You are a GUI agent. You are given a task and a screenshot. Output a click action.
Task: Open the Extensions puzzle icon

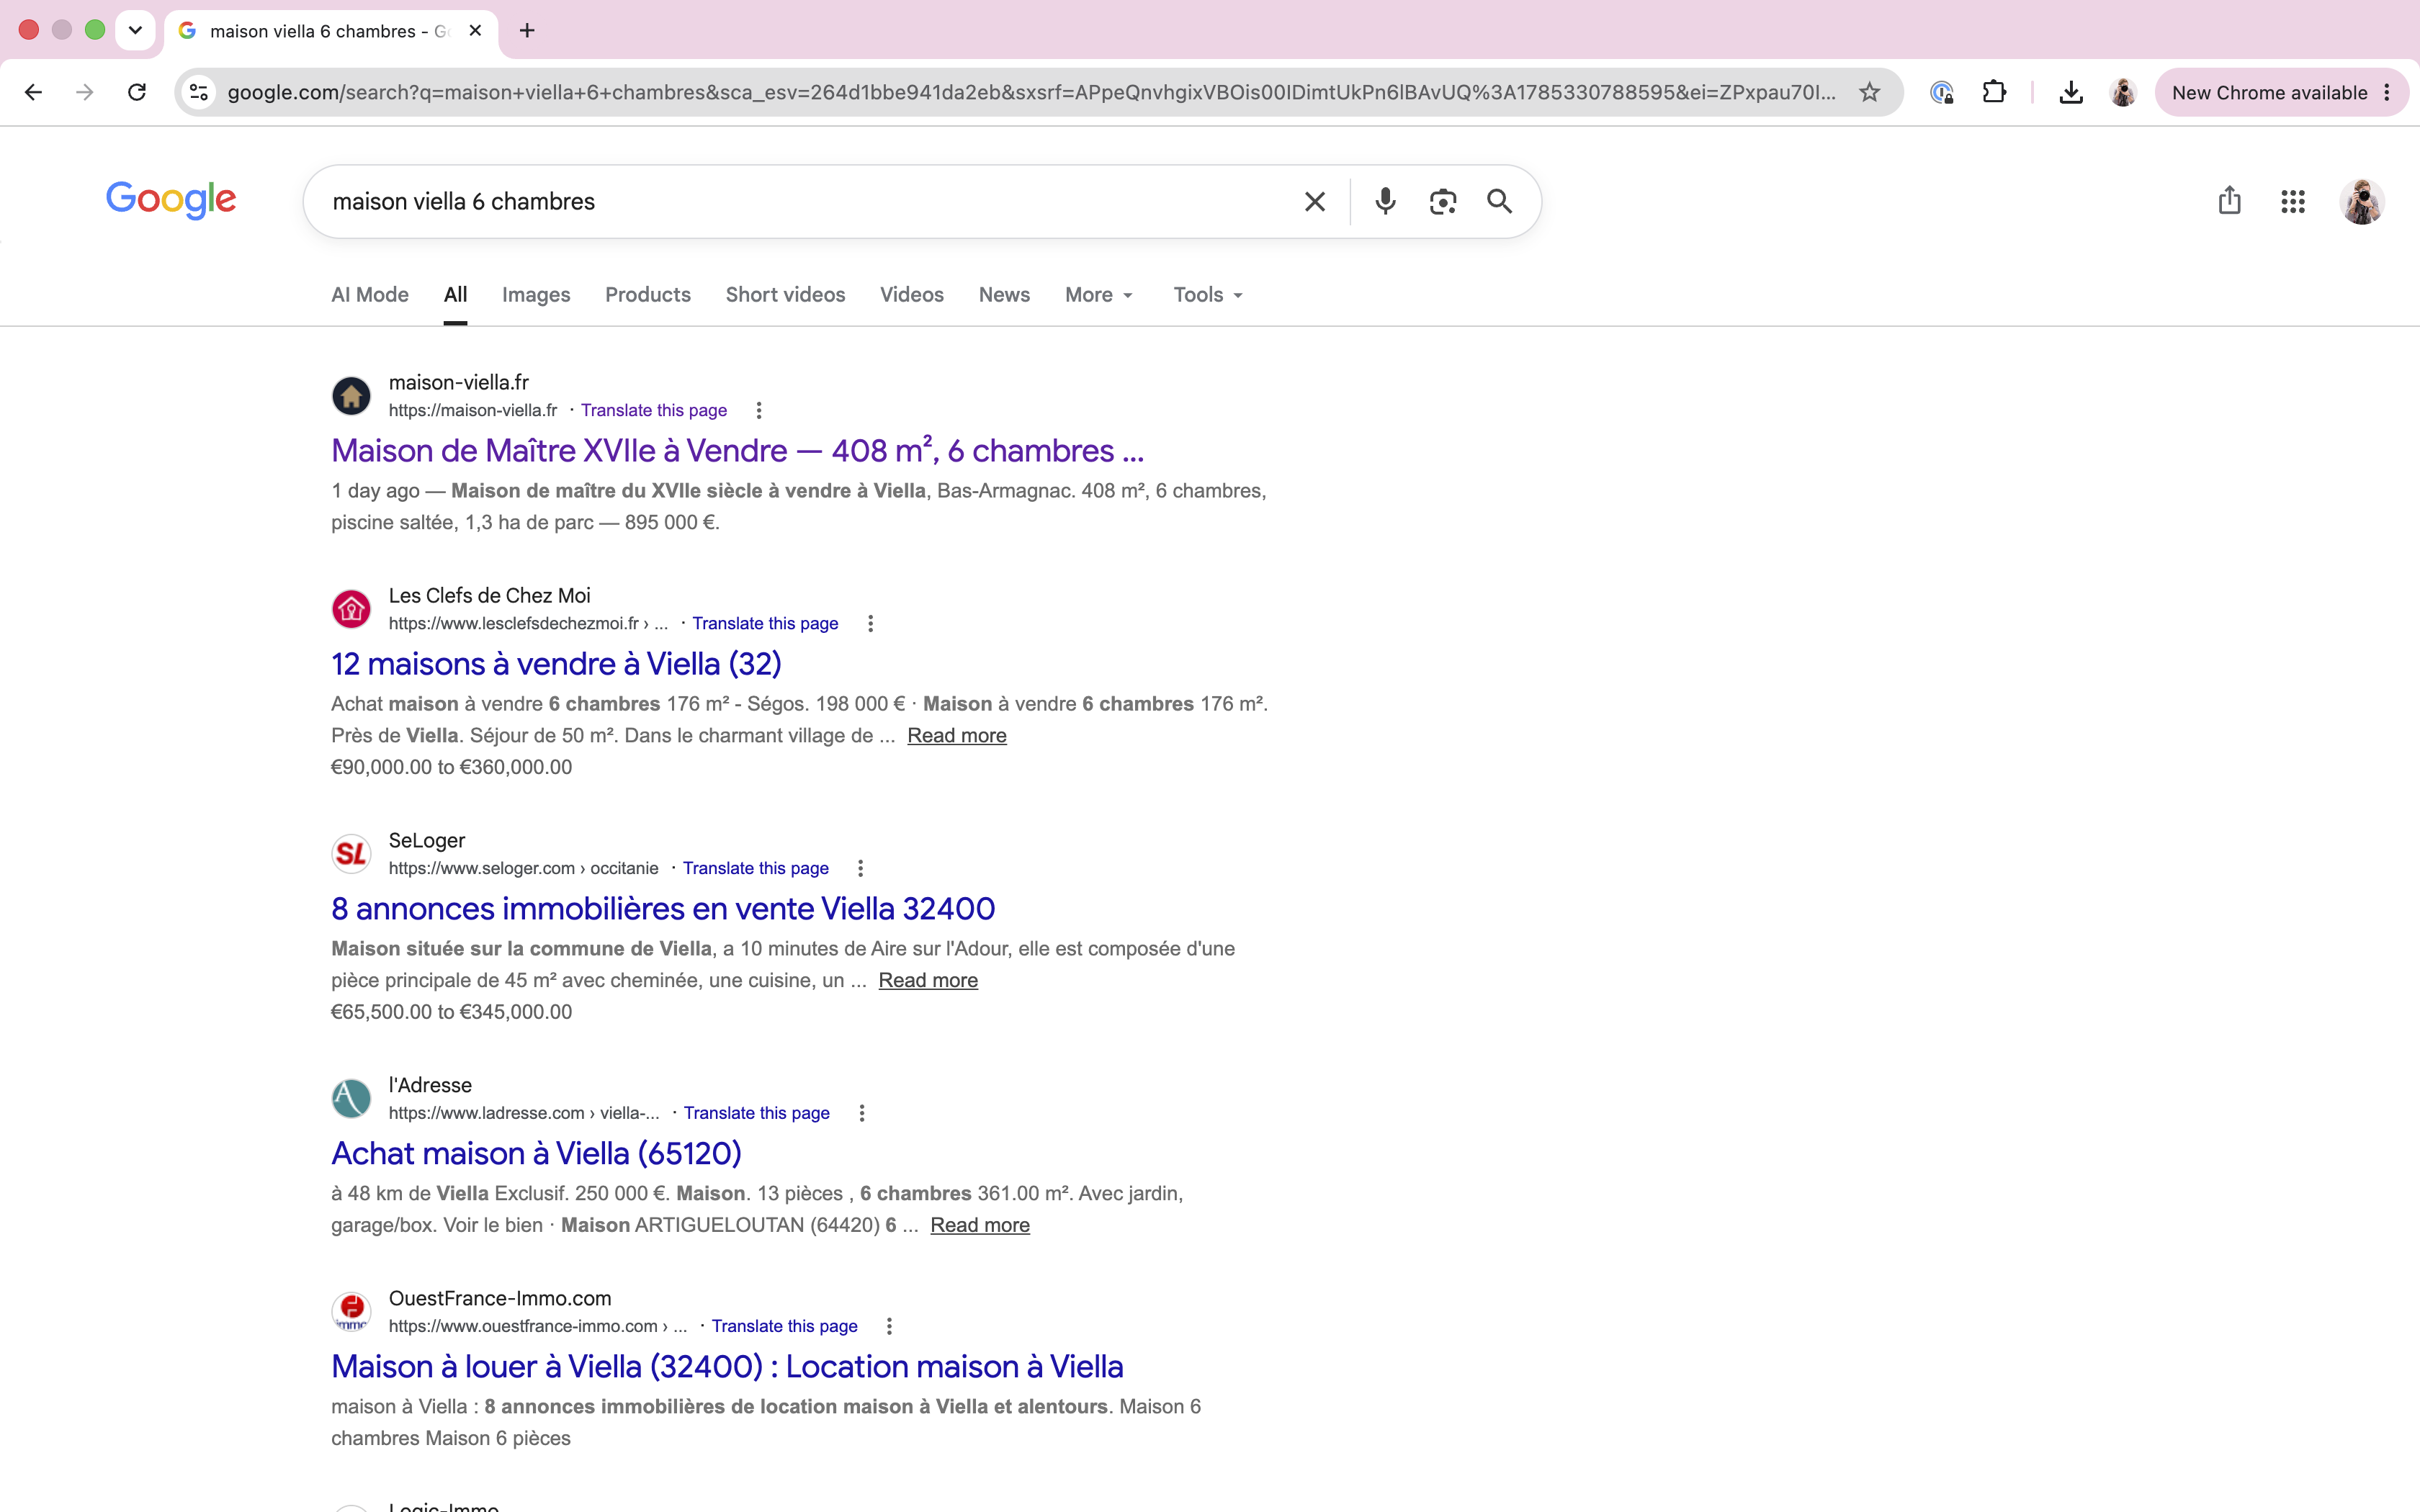click(x=1994, y=92)
